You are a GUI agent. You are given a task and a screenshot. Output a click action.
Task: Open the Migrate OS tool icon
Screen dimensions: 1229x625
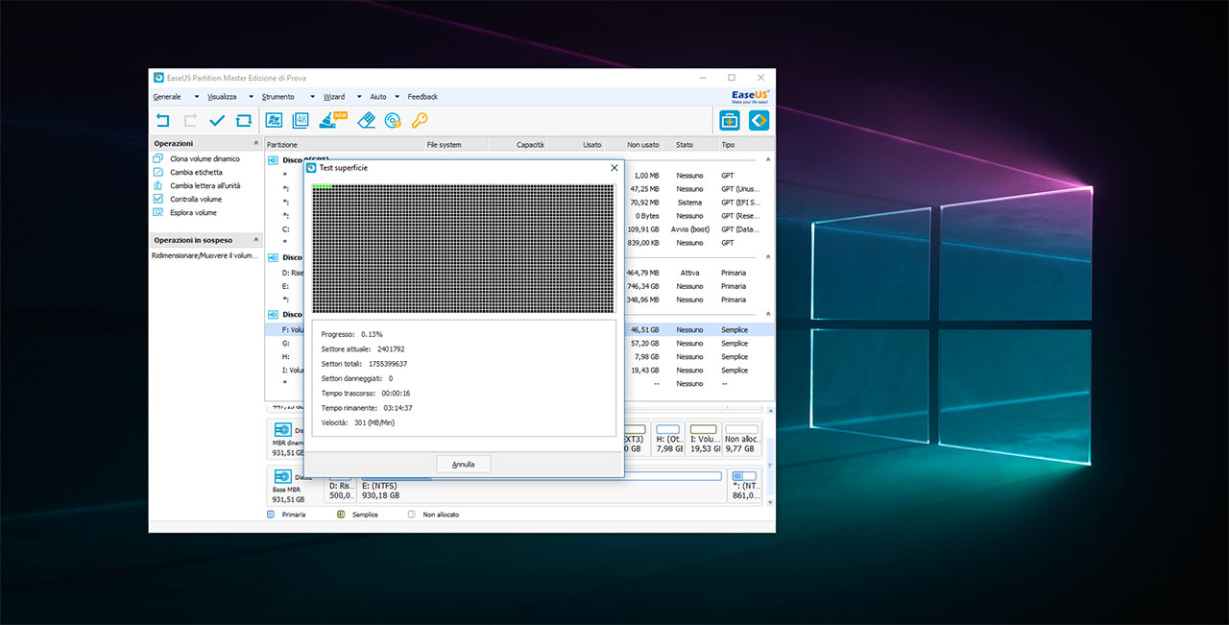[x=274, y=120]
